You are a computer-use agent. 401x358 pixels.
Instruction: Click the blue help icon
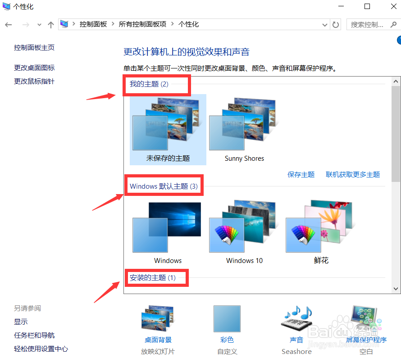[x=399, y=40]
